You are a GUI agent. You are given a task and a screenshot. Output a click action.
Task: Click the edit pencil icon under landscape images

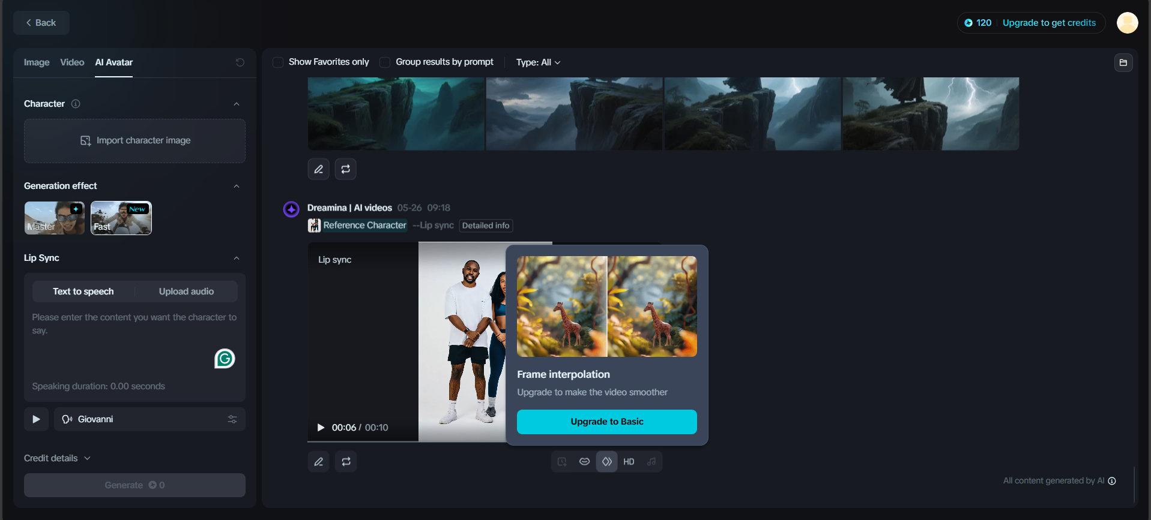click(x=319, y=169)
